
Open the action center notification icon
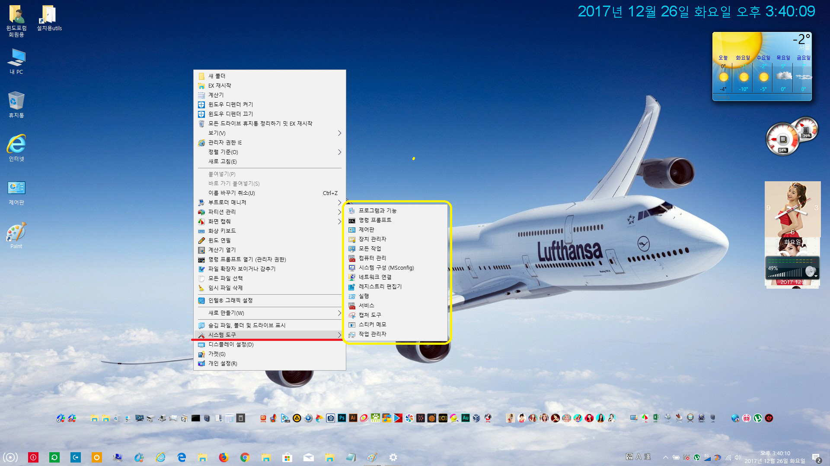click(x=816, y=458)
